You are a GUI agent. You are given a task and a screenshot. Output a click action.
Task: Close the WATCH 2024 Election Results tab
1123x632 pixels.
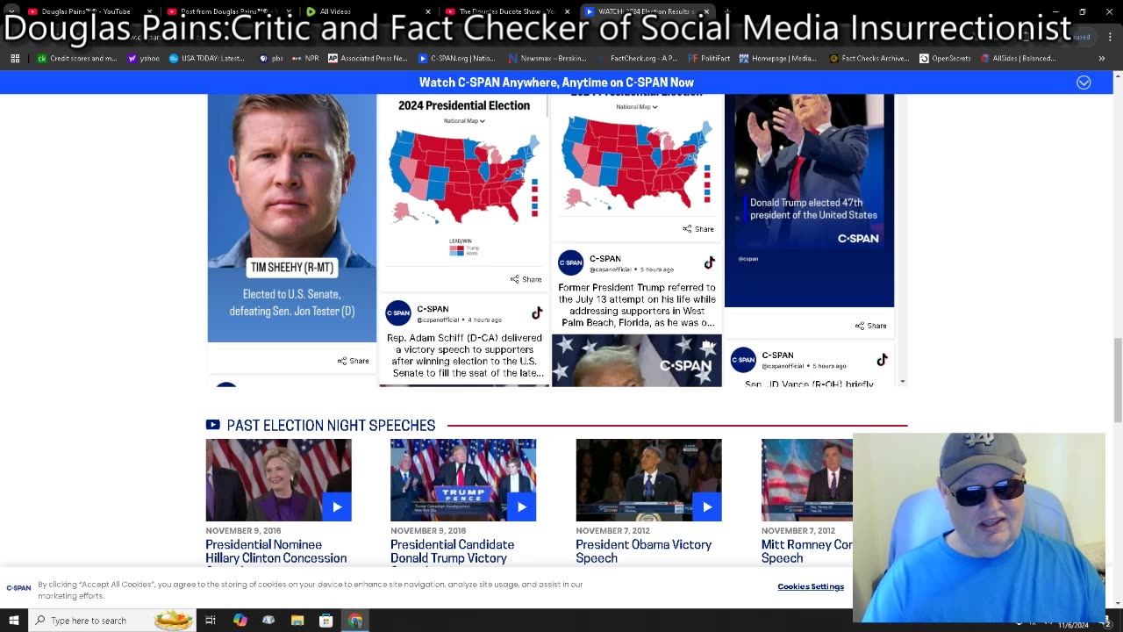point(705,11)
